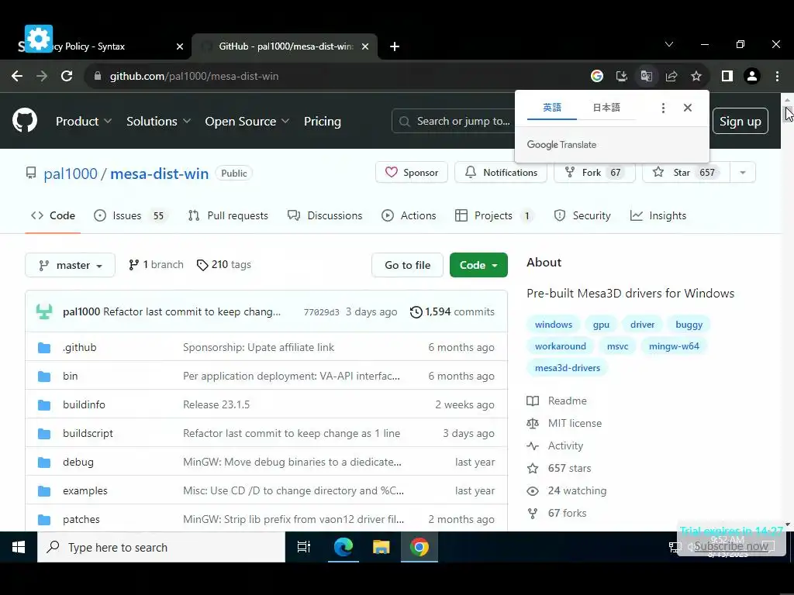
Task: Click the share page icon
Action: point(671,76)
